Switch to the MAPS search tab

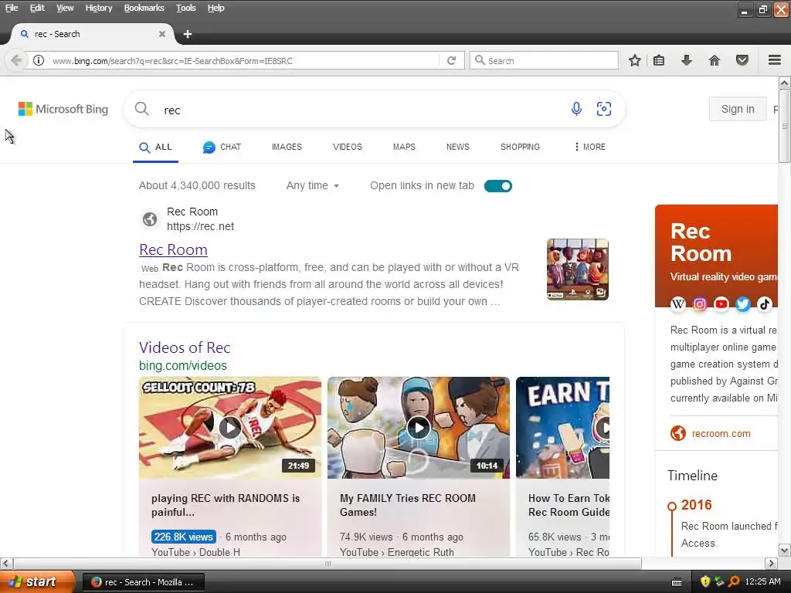(x=404, y=147)
